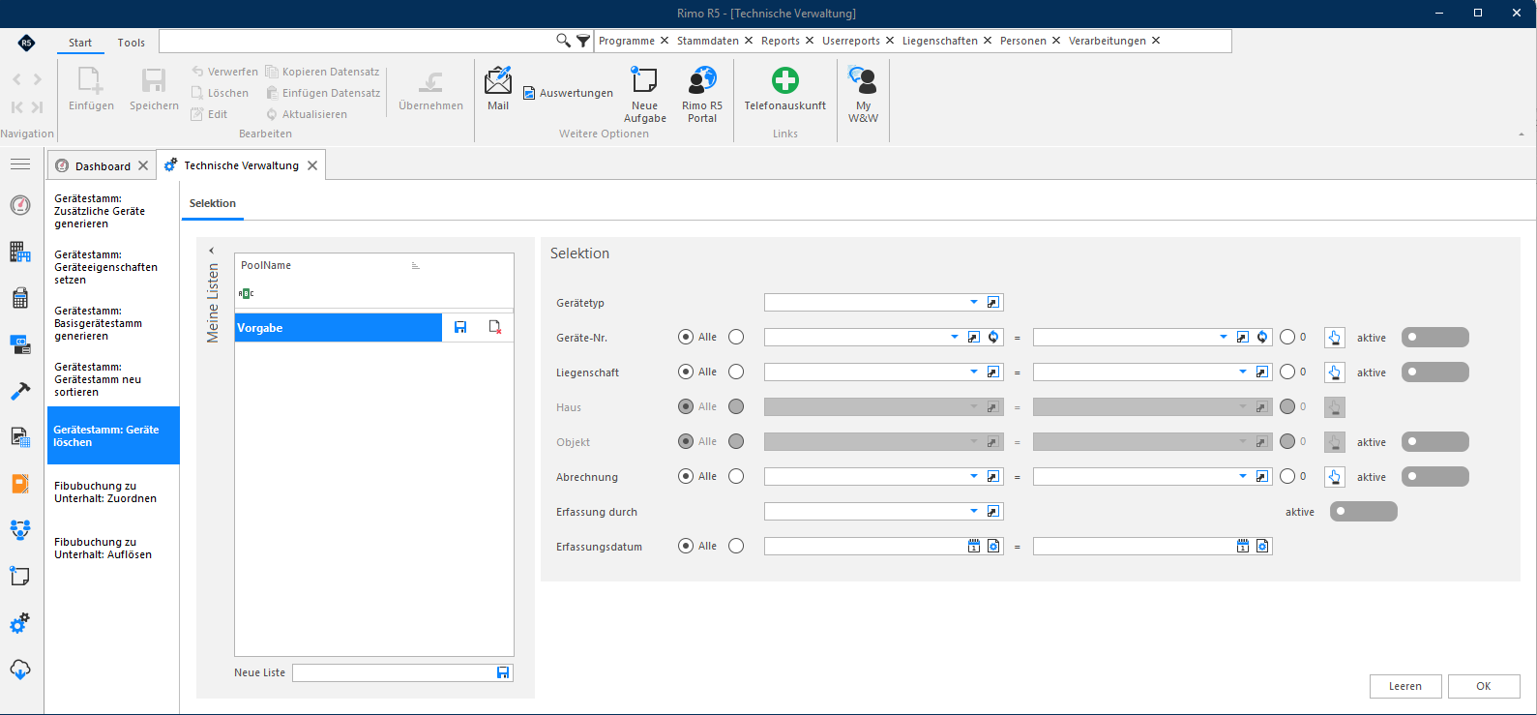Click the filter funnel icon
Viewport: 1537px width, 715px height.
pyautogui.click(x=583, y=41)
